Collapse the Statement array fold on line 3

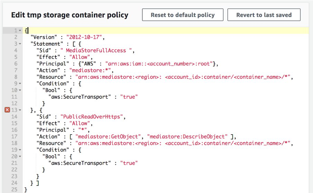(20, 44)
